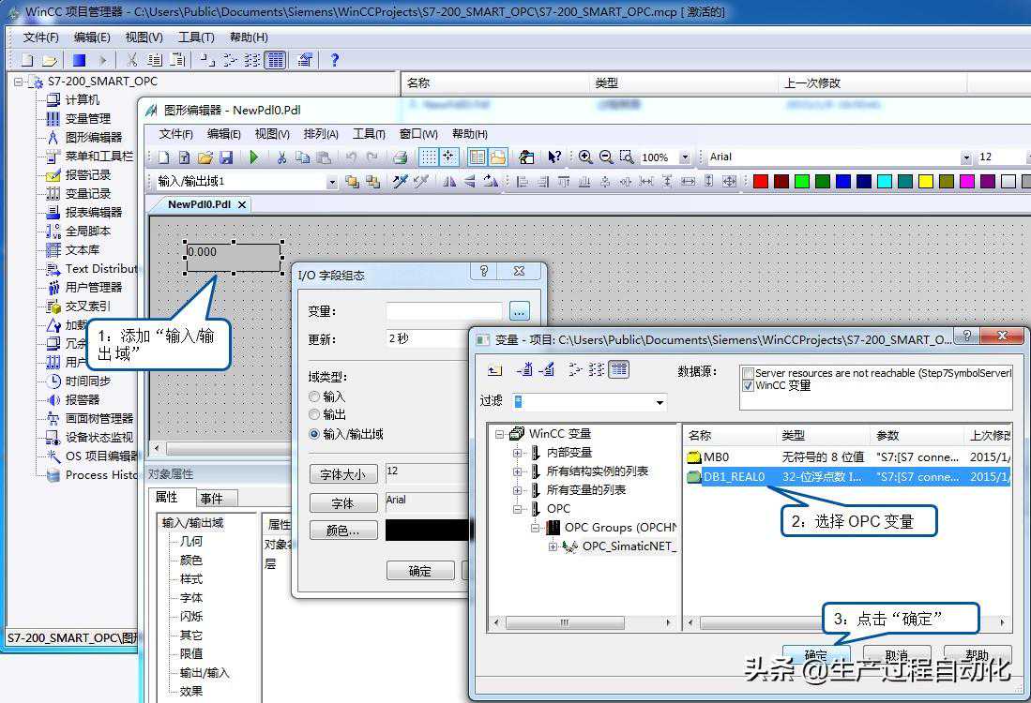This screenshot has height=703, width=1031.
Task: Click the cut scissors icon
Action: point(280,157)
